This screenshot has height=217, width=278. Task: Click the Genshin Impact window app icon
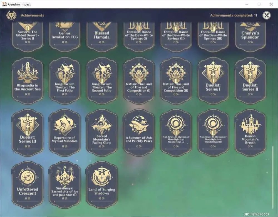(x=5, y=4)
